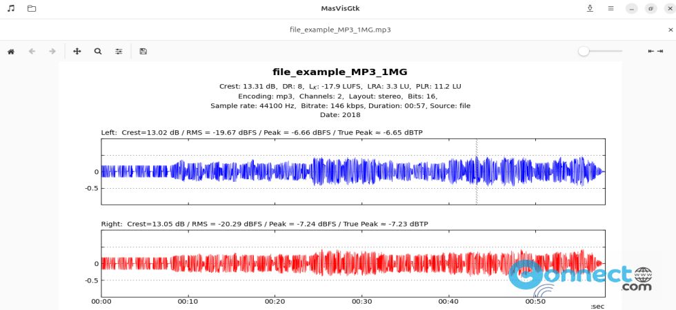Close the file_example_MP3_1MG.mp3 tab

[670, 30]
